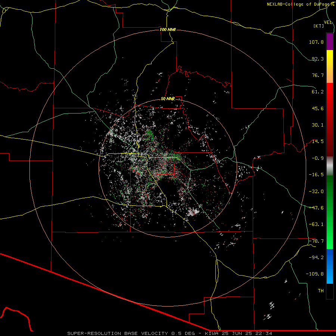Pick the green segment of velocity color bar
This screenshot has width=336, height=336.
coord(330,212)
